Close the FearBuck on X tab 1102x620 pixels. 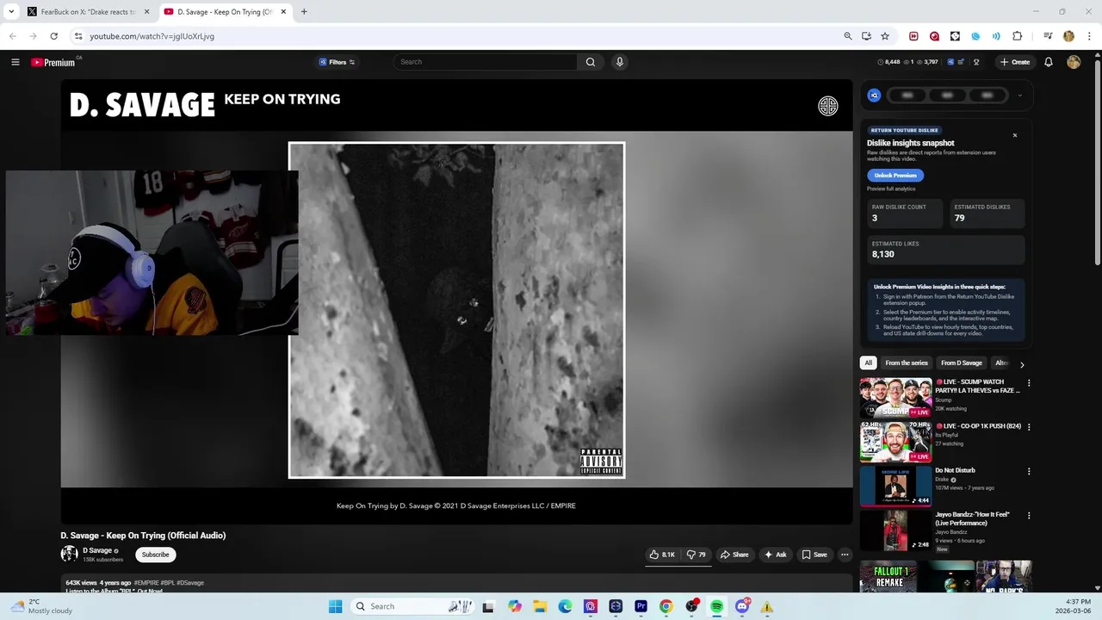pos(146,12)
